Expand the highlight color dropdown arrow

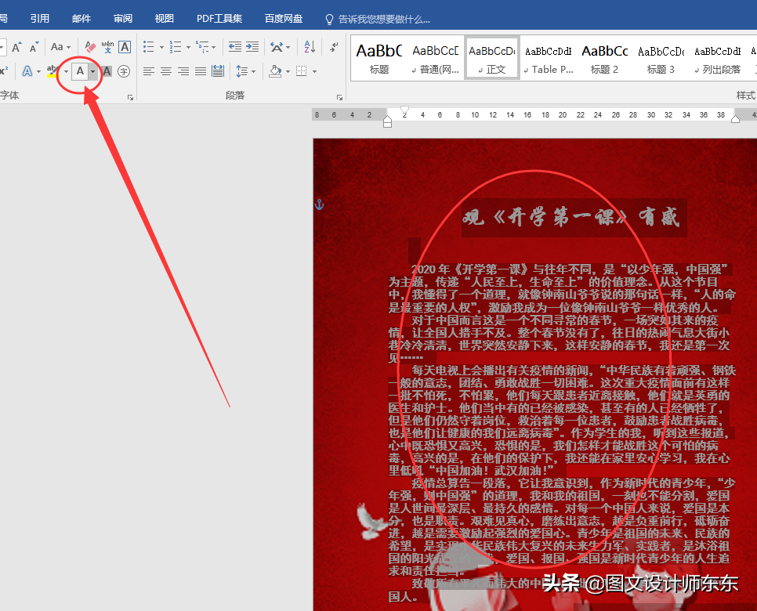(66, 72)
